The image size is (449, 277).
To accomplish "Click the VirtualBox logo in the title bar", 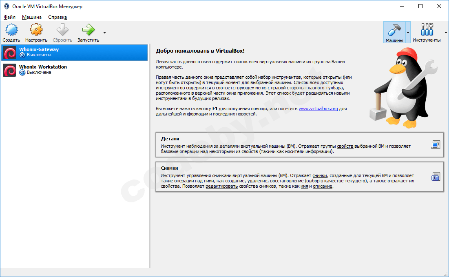I will (6, 6).
